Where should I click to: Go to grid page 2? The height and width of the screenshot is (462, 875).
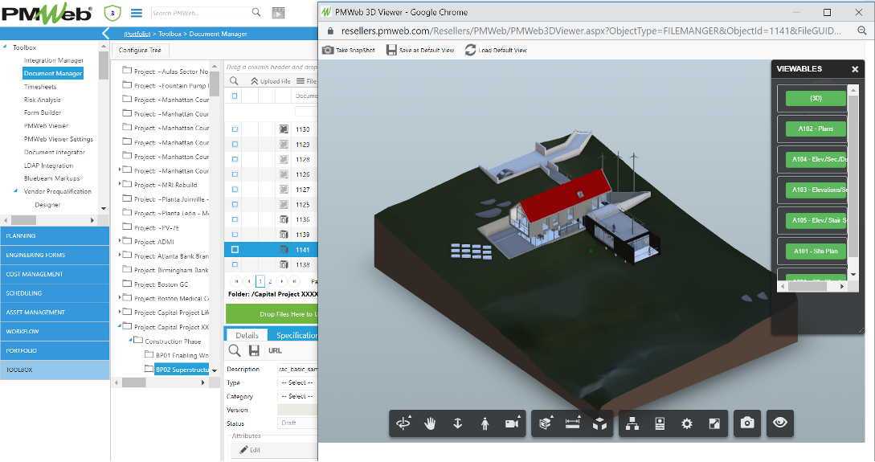click(x=270, y=281)
